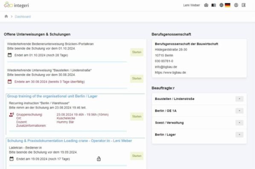This screenshot has height=169, width=255.
Task: Start the Ladekran - Bediener:in training
Action: click(x=136, y=156)
